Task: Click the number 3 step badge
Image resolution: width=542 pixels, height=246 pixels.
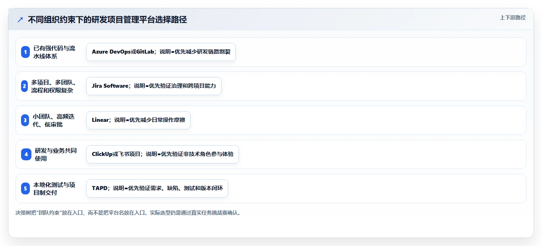Action: click(25, 120)
